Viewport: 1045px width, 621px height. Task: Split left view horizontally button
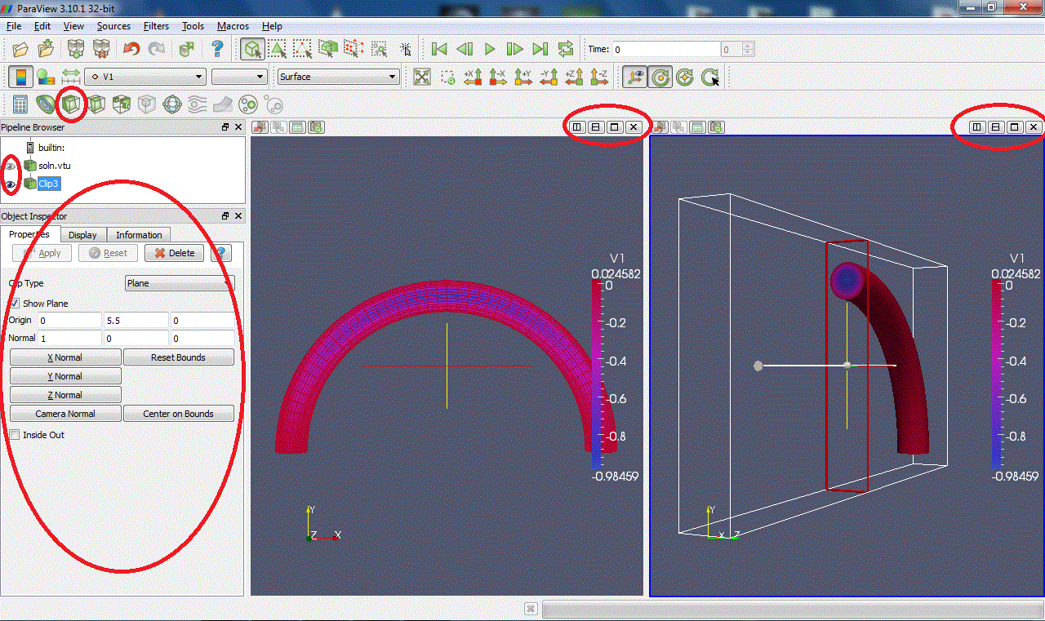577,127
